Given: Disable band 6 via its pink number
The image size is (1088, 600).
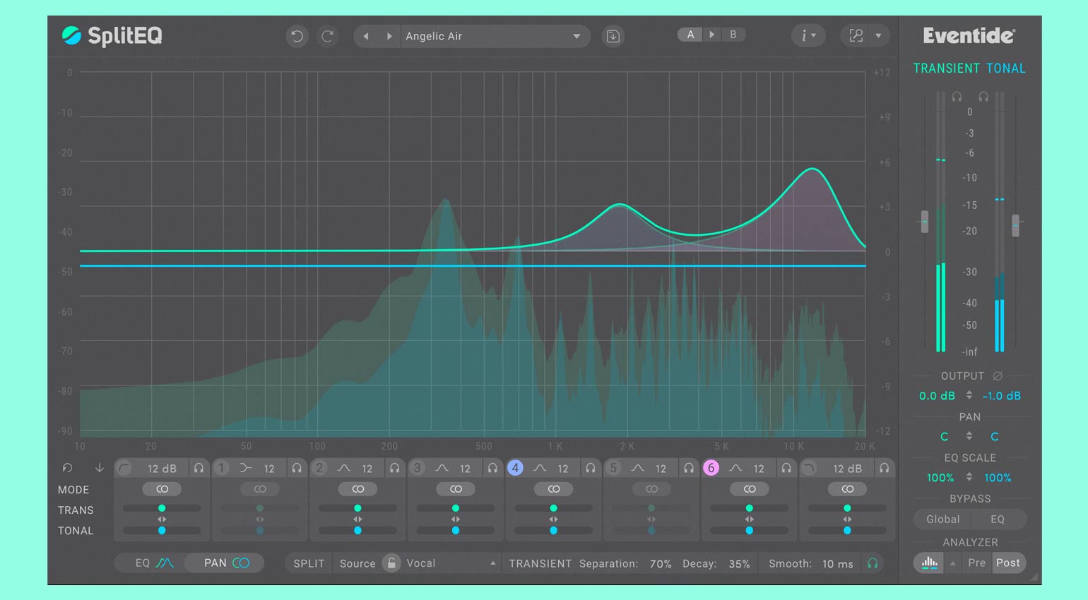Looking at the screenshot, I should [711, 468].
